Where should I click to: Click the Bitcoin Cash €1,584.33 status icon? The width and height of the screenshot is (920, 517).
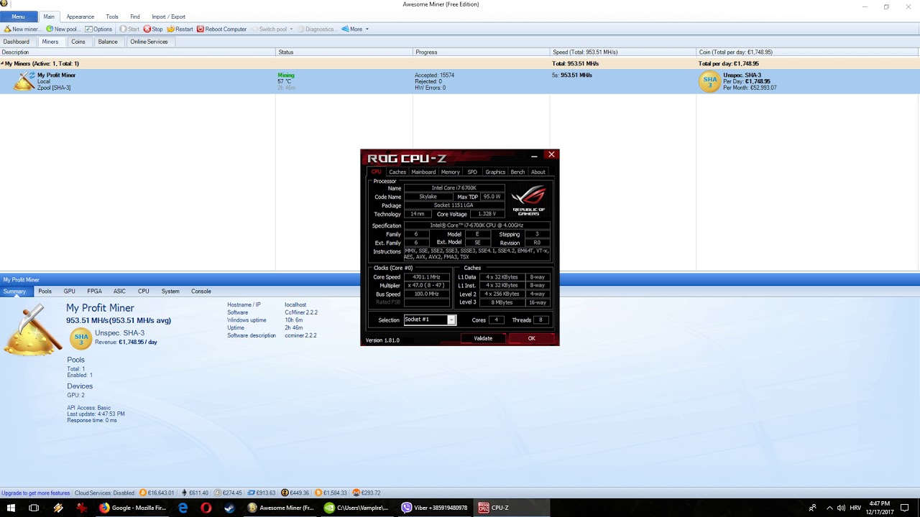(x=318, y=493)
